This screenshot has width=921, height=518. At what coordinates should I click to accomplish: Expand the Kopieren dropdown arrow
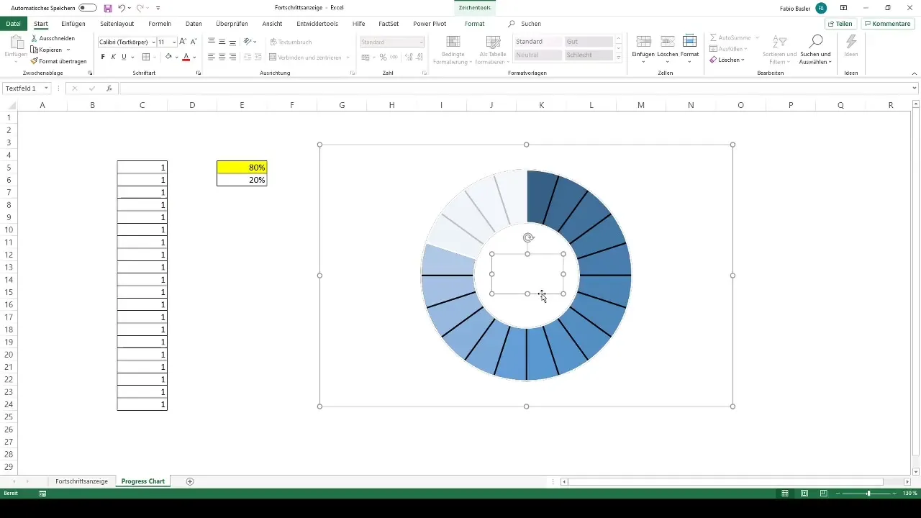tap(68, 50)
